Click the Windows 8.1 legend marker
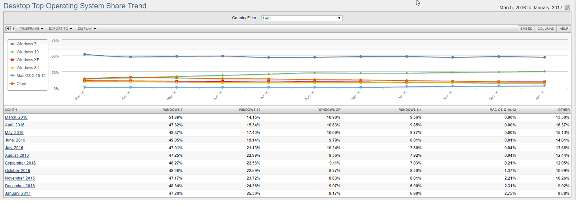 [x=12, y=68]
